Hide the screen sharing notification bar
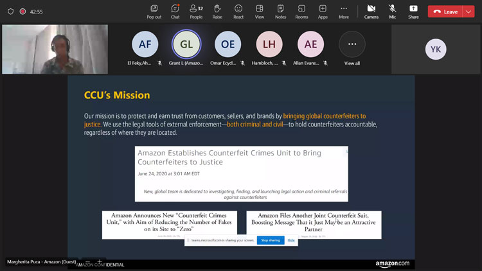 click(291, 240)
